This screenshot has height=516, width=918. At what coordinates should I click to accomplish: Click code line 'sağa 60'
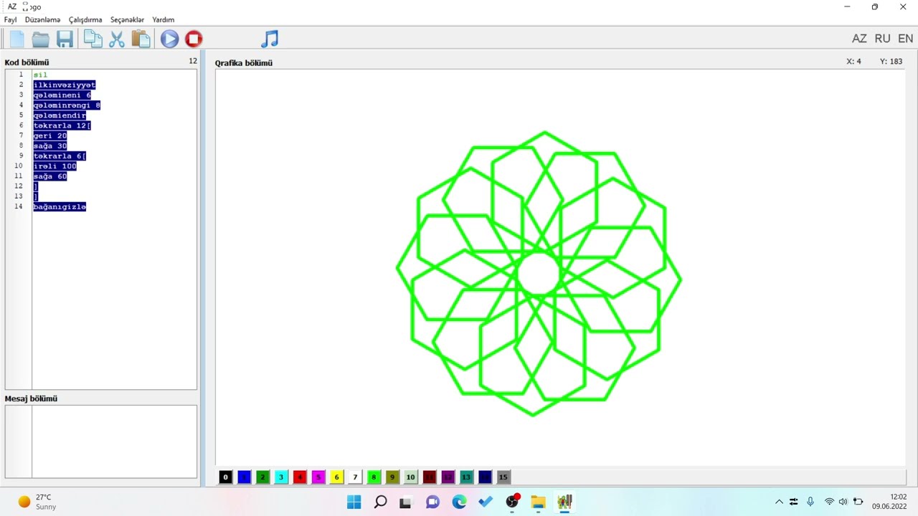[x=49, y=176]
